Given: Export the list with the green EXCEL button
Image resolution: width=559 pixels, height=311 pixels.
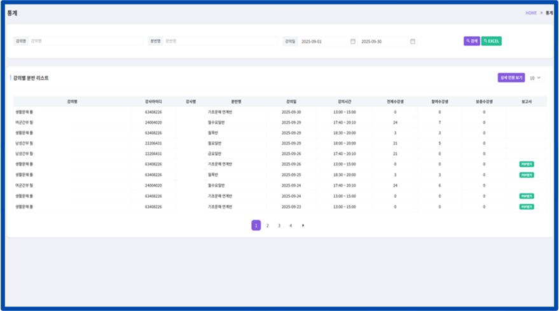Looking at the screenshot, I should click(x=492, y=41).
